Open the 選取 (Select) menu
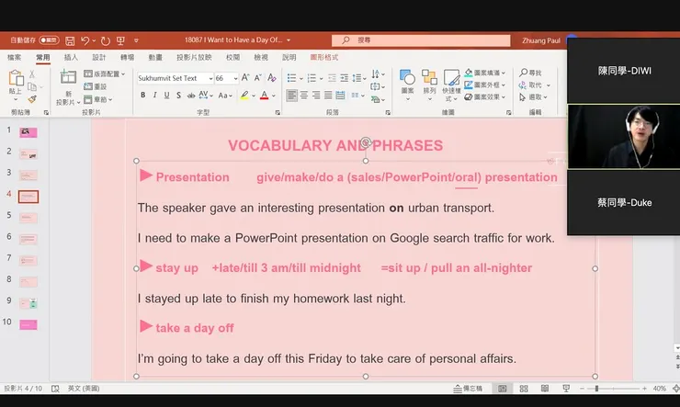 point(533,97)
